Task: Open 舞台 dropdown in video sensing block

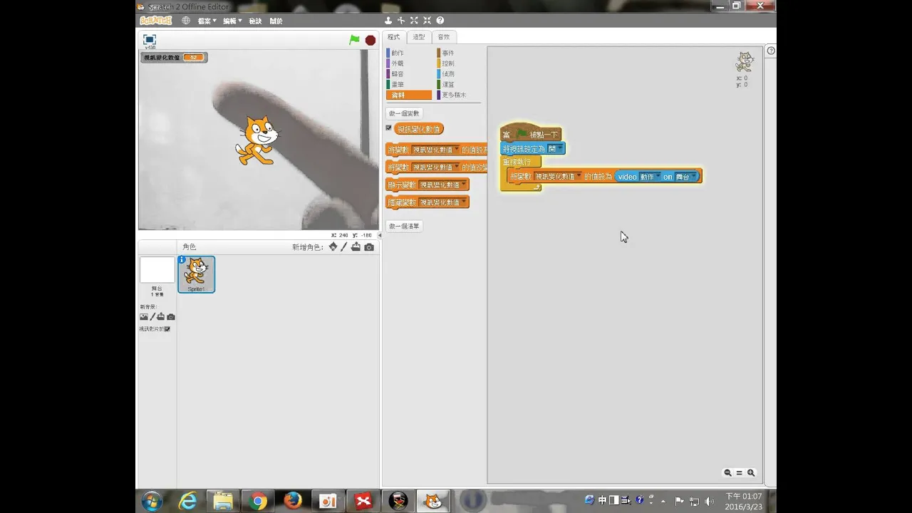Action: [x=686, y=176]
